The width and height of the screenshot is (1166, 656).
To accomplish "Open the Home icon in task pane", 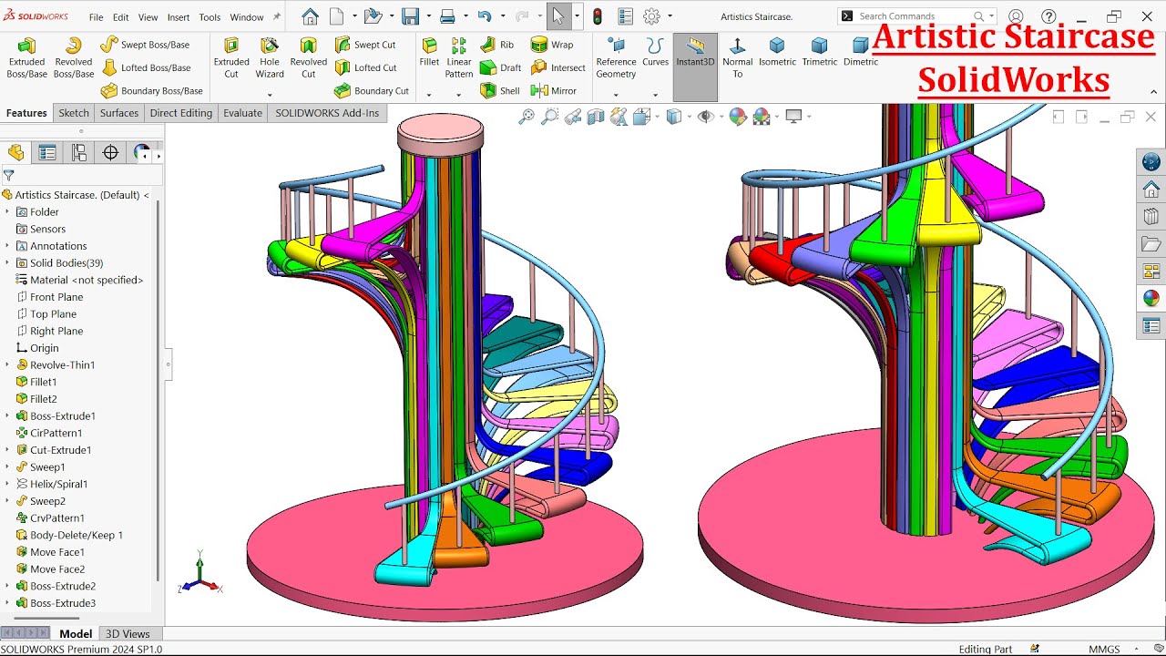I will click(1151, 190).
